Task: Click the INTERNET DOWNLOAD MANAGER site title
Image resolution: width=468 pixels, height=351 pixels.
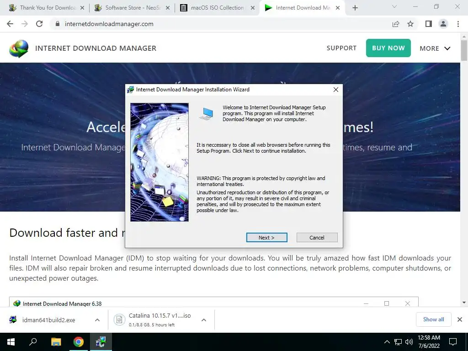Action: click(x=96, y=48)
